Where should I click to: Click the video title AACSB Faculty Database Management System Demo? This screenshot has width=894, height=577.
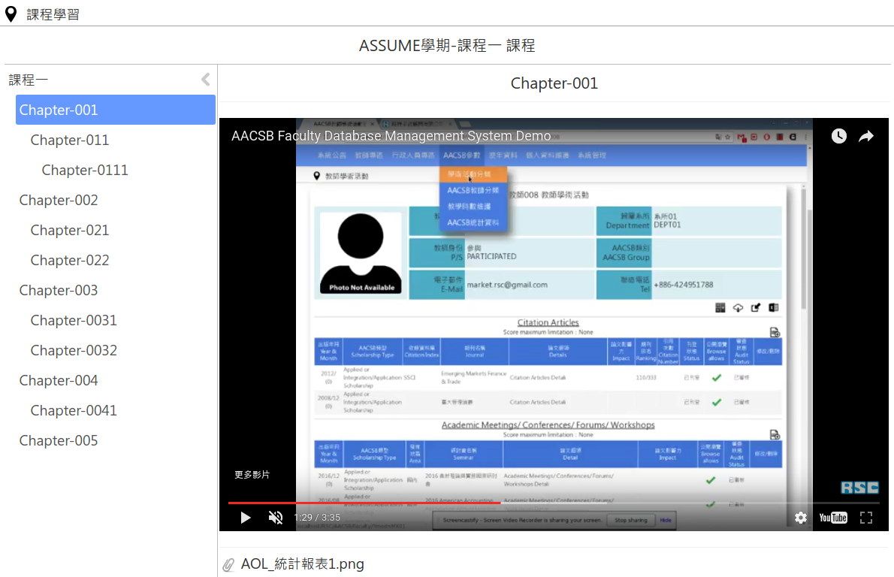pos(391,136)
